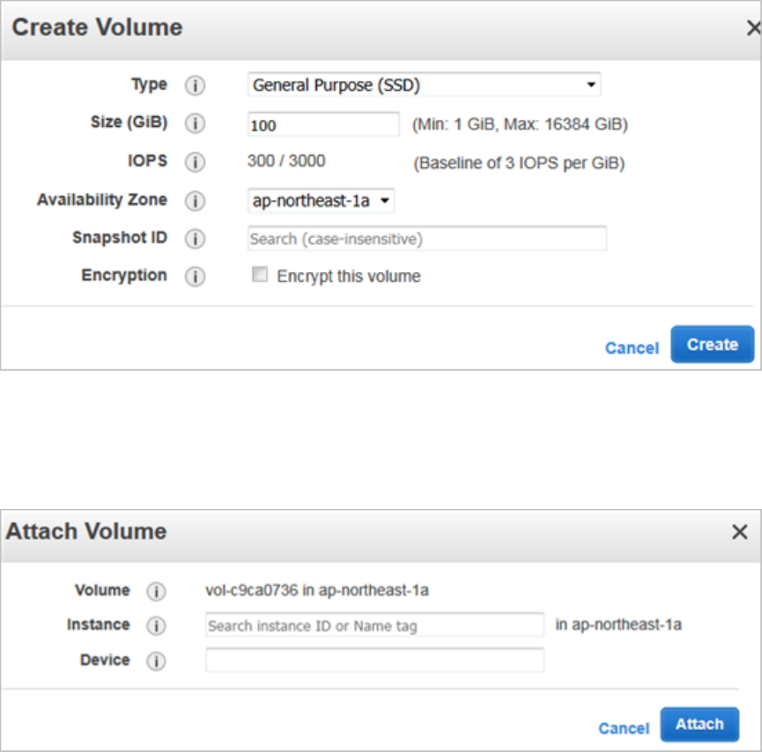Viewport: 762px width, 752px height.
Task: Click the Instance search field
Action: [374, 625]
